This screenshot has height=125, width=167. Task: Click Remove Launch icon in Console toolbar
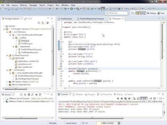tap(122, 99)
